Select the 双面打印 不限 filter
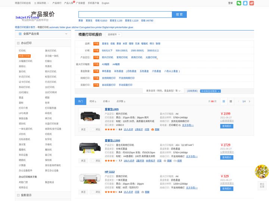 (96, 85)
